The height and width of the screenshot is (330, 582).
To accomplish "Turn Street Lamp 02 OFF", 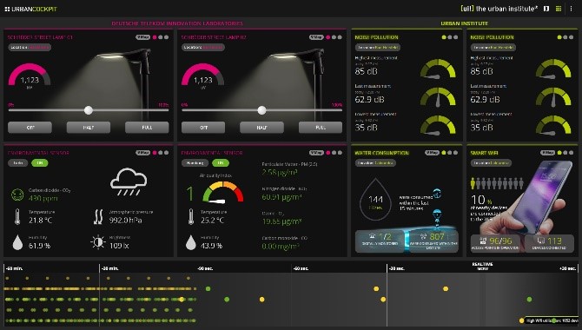I will [x=203, y=128].
